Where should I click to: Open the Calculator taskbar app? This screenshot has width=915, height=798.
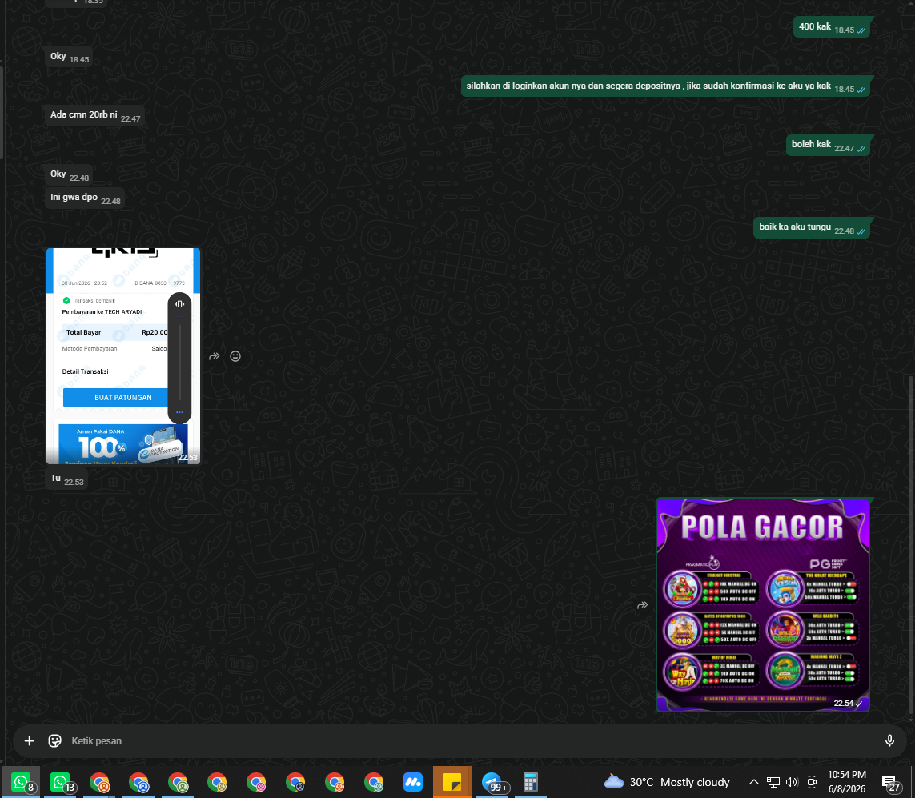tap(531, 782)
